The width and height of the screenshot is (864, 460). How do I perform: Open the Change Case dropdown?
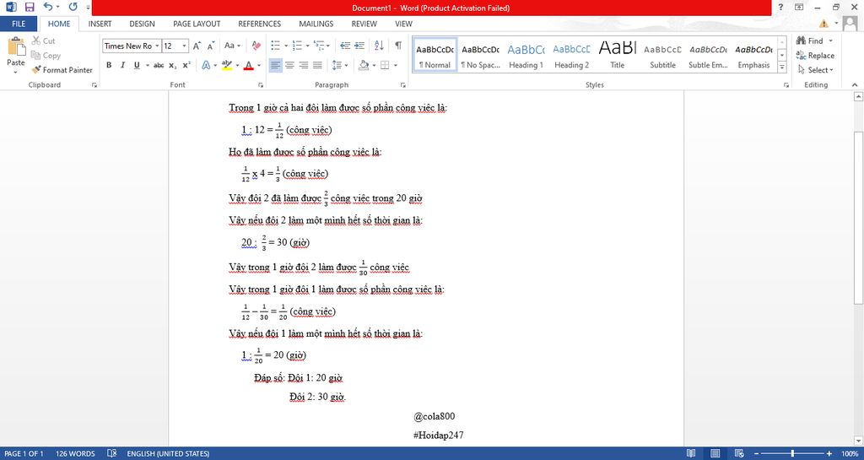tap(232, 46)
